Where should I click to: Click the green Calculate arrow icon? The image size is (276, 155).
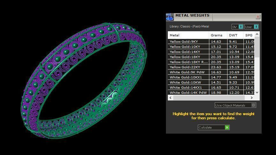(x=227, y=127)
